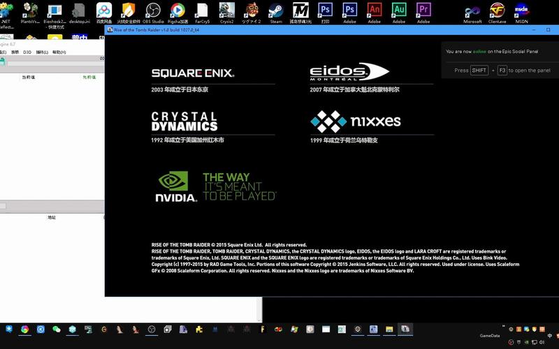Open the 帮助(H) menu in Cheat Engine

60,52
